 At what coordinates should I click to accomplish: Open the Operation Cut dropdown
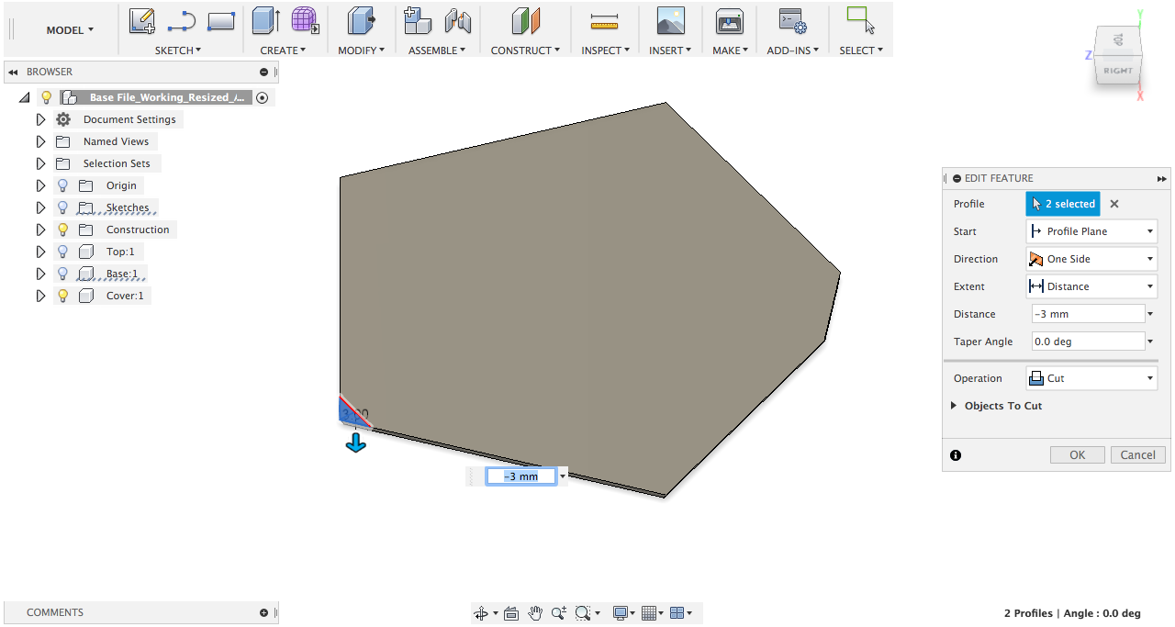(x=1091, y=378)
